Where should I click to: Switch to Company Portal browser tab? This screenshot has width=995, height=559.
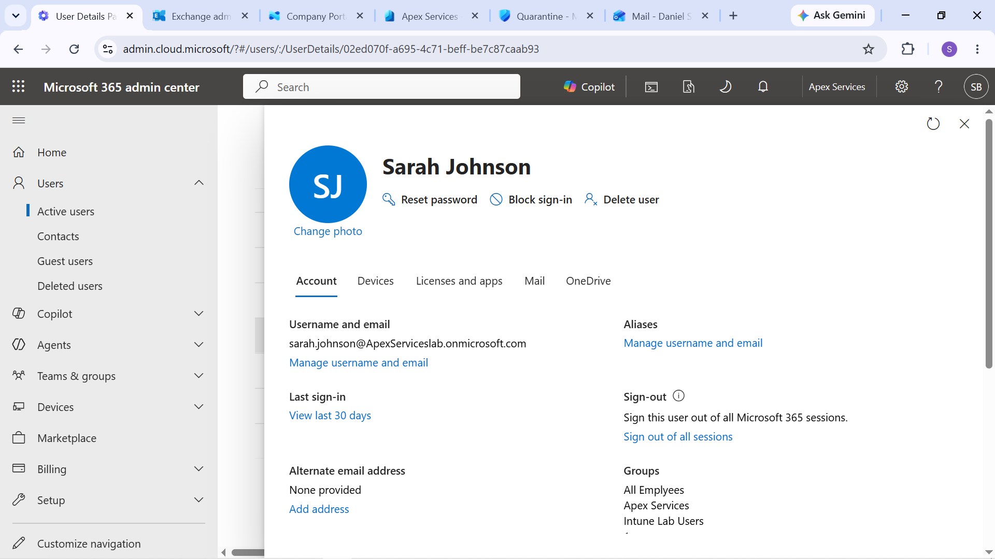[316, 16]
